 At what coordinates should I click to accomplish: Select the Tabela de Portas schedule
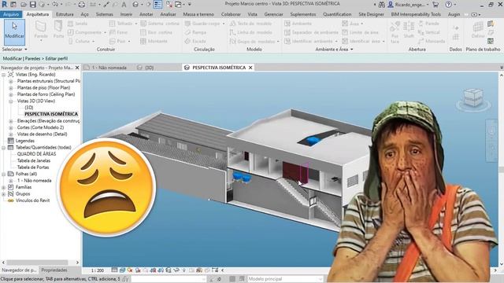point(33,167)
